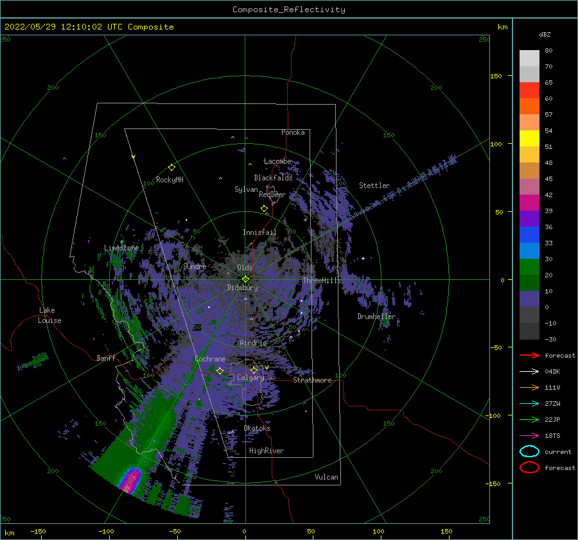Select the Strathmore label
The width and height of the screenshot is (578, 540).
[x=312, y=380]
